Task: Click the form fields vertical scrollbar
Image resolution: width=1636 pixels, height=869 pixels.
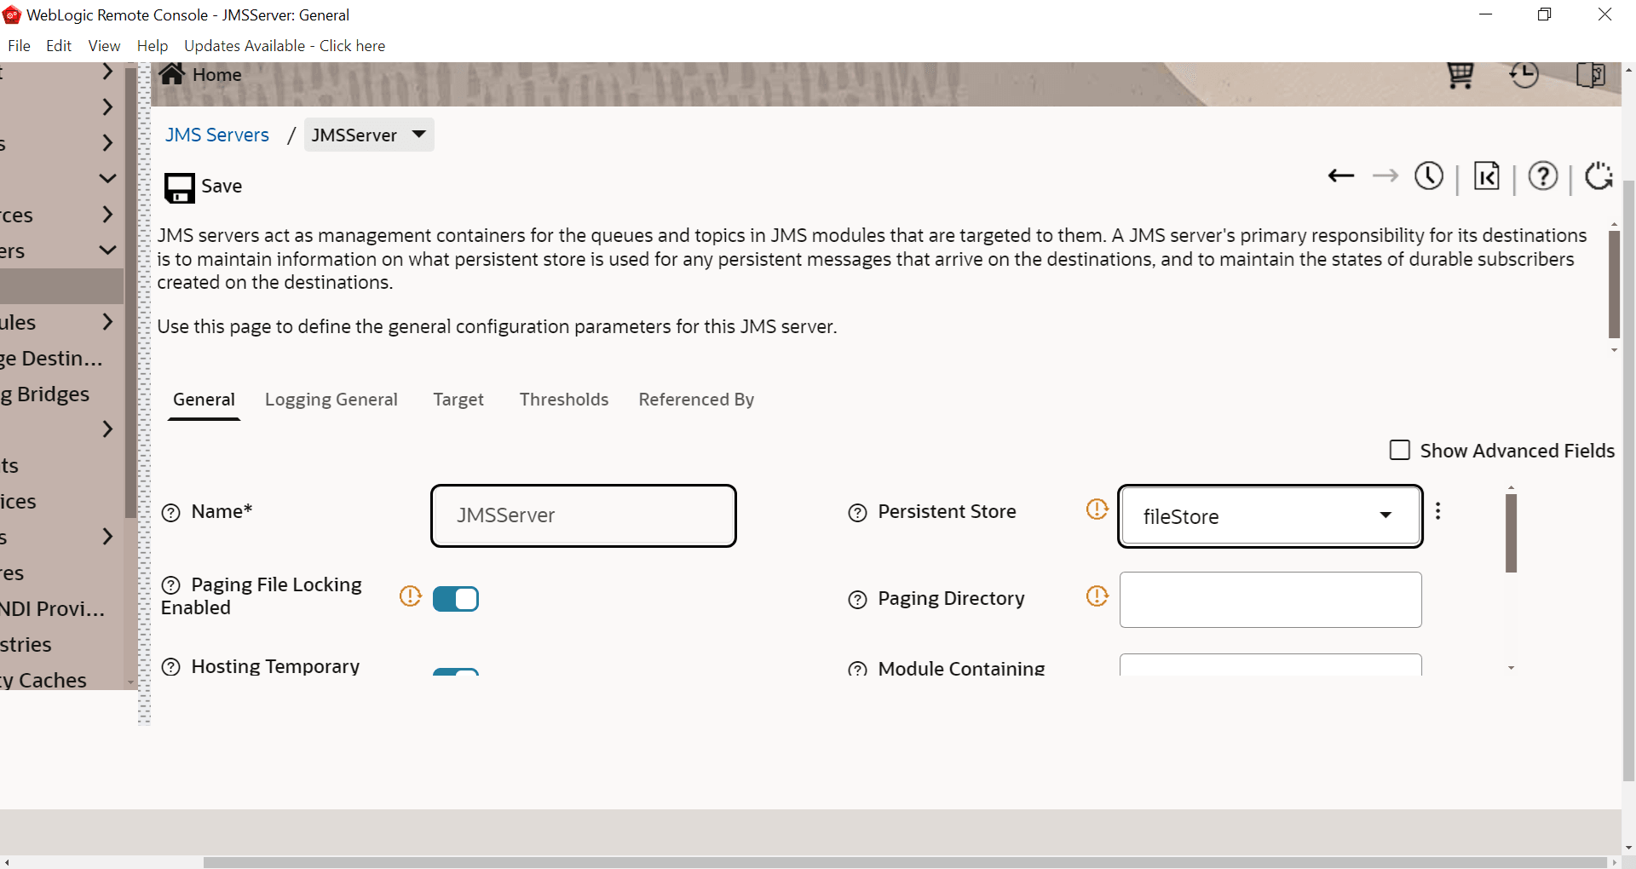Action: point(1511,533)
